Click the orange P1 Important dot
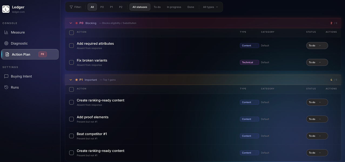The image size is (345, 162). (76, 80)
